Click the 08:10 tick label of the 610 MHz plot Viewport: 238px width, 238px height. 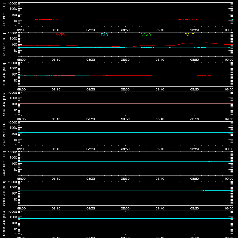[56, 90]
